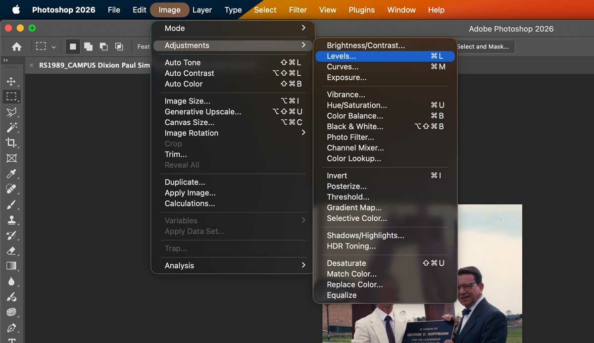Choose Brightness/Contrast adjustment

(x=385, y=45)
